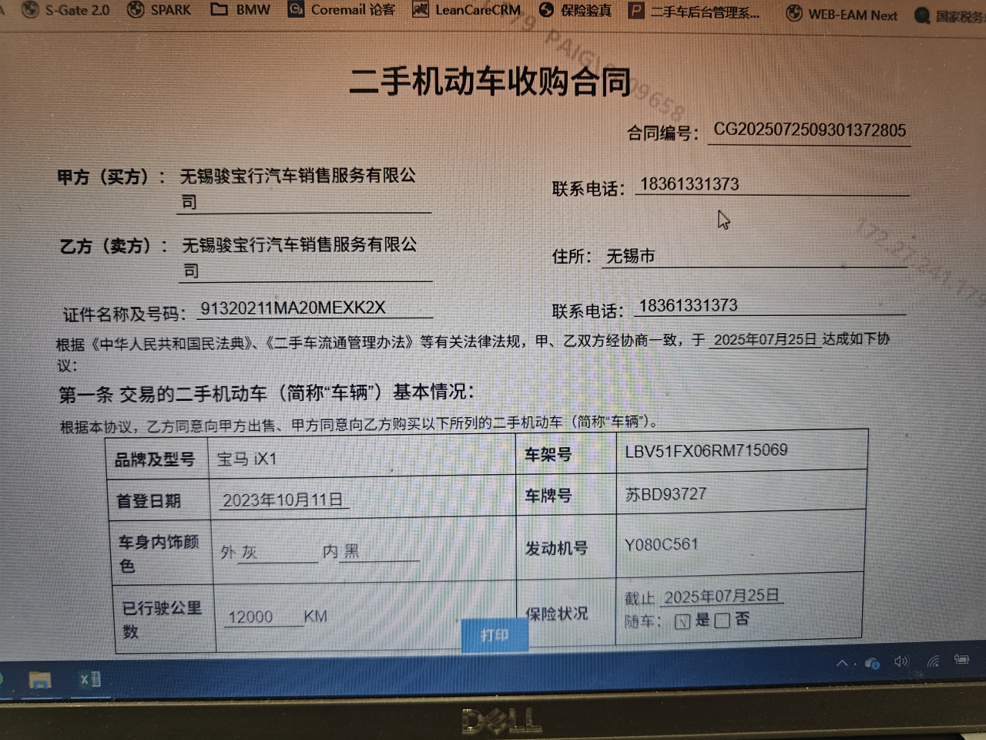The image size is (986, 740).
Task: Check the 是 box for 随车
Action: click(682, 621)
